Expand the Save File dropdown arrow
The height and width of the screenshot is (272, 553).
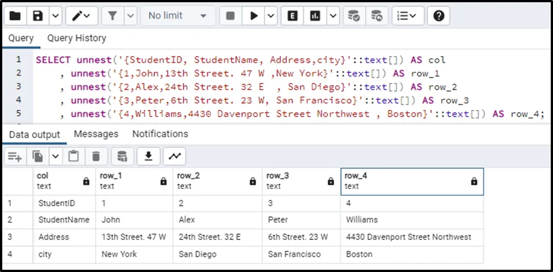click(x=55, y=16)
